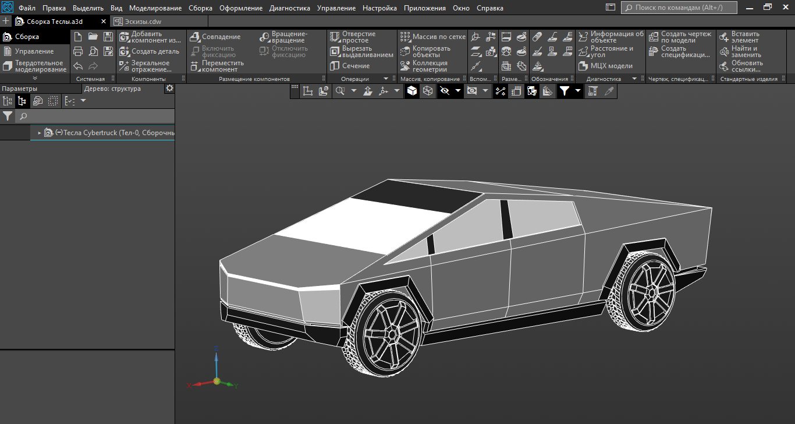
Task: Click the Добавить компонент из… tool
Action: point(150,37)
